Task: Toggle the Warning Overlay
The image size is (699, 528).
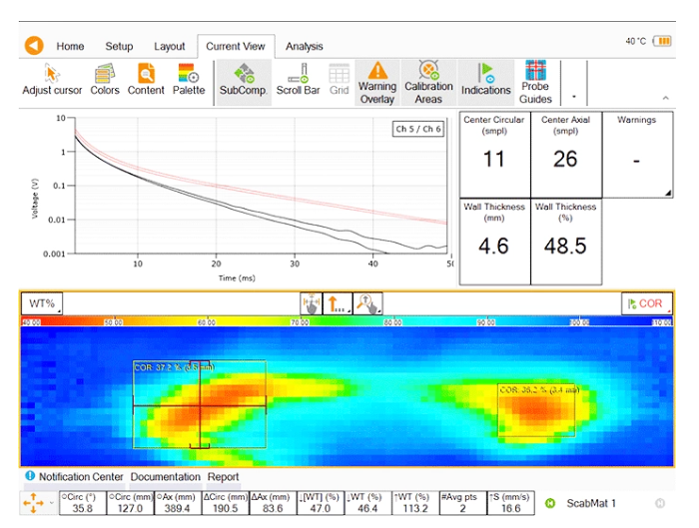Action: [376, 81]
